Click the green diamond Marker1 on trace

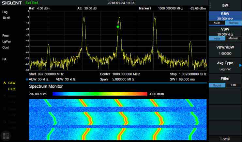pos(118,27)
